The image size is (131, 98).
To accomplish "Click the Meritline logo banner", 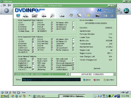I will click(105, 11).
